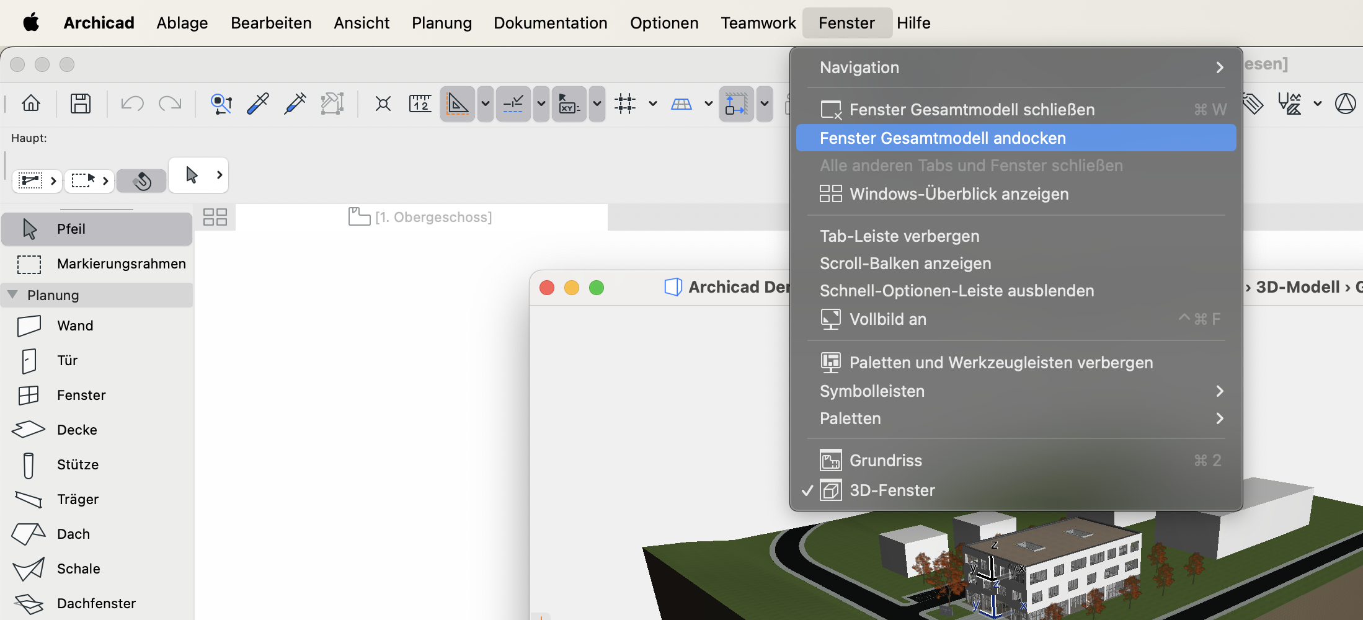
Task: Toggle the Gravity element snap icon
Action: tap(737, 104)
